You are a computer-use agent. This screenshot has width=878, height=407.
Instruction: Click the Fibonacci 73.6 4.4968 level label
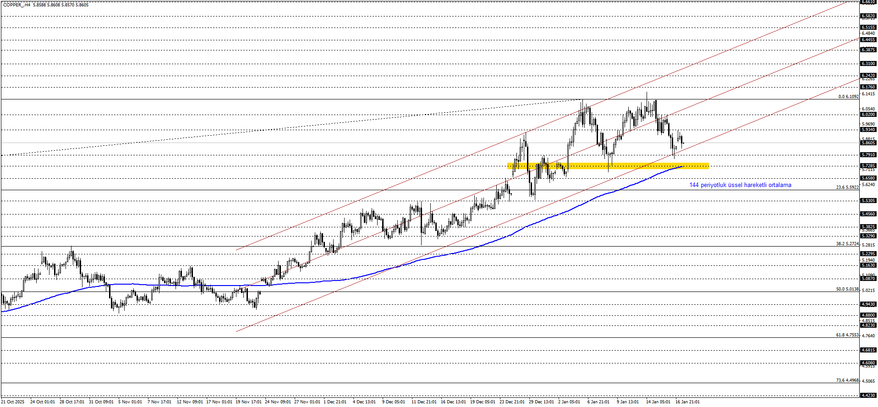(x=847, y=380)
